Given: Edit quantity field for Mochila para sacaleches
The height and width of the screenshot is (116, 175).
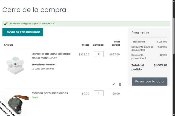Looking at the screenshot, I should point(99,93).
